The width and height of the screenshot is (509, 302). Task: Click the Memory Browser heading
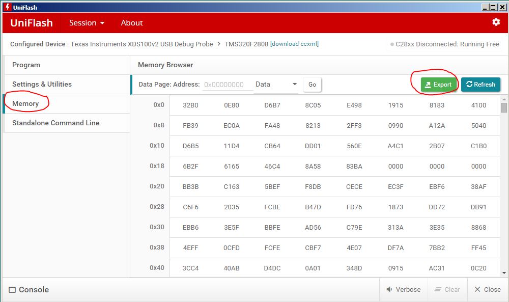pyautogui.click(x=165, y=65)
